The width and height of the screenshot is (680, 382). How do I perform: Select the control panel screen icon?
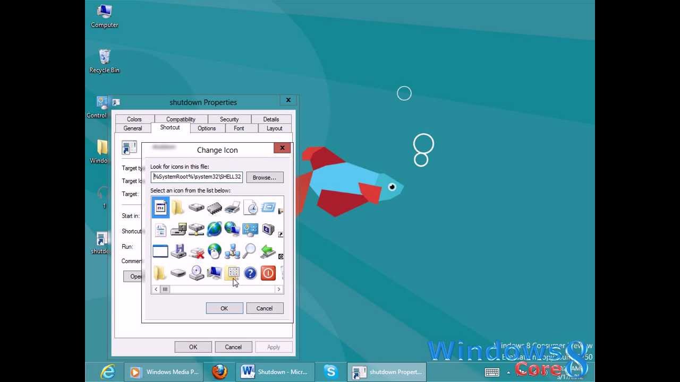(250, 229)
